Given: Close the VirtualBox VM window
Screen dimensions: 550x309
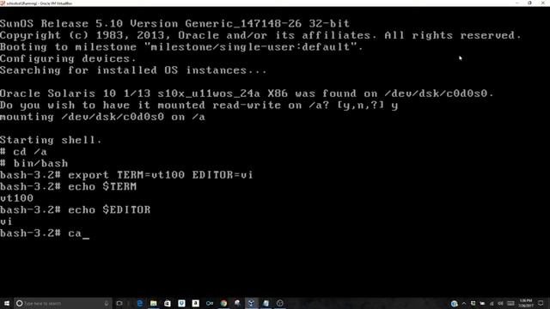Looking at the screenshot, I should 542,3.
